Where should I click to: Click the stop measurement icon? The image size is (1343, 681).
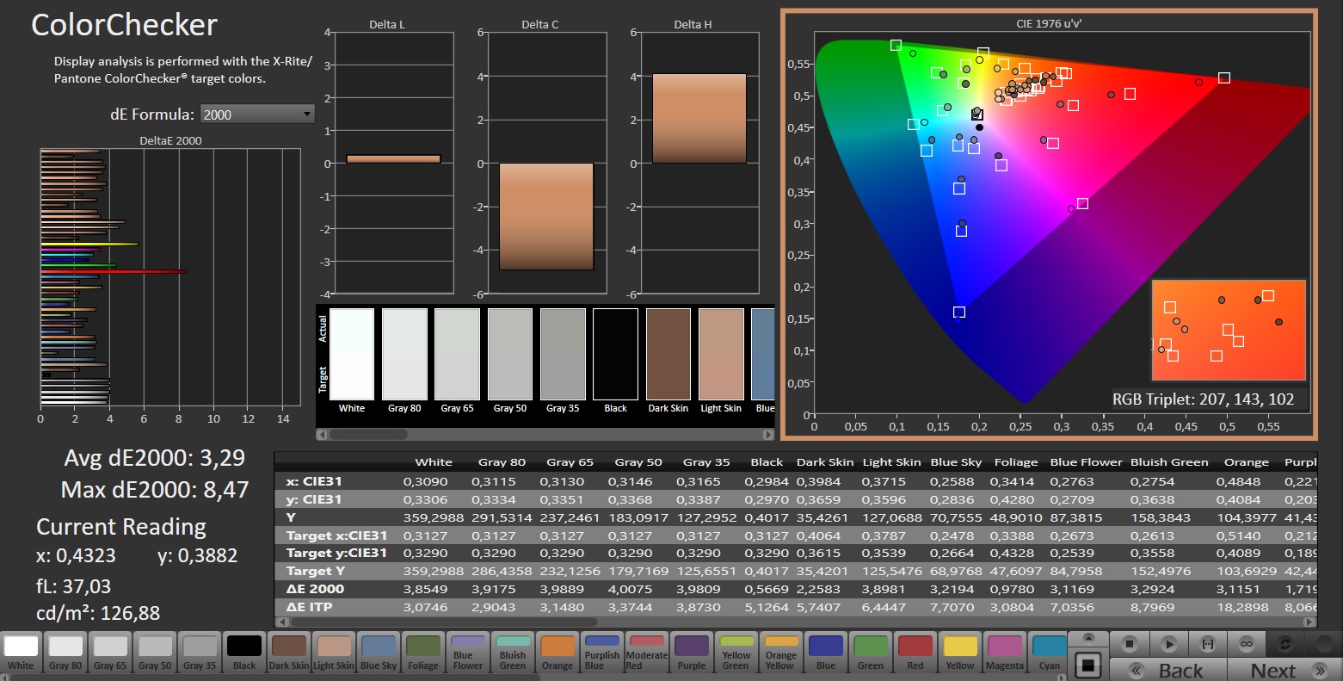[1130, 643]
